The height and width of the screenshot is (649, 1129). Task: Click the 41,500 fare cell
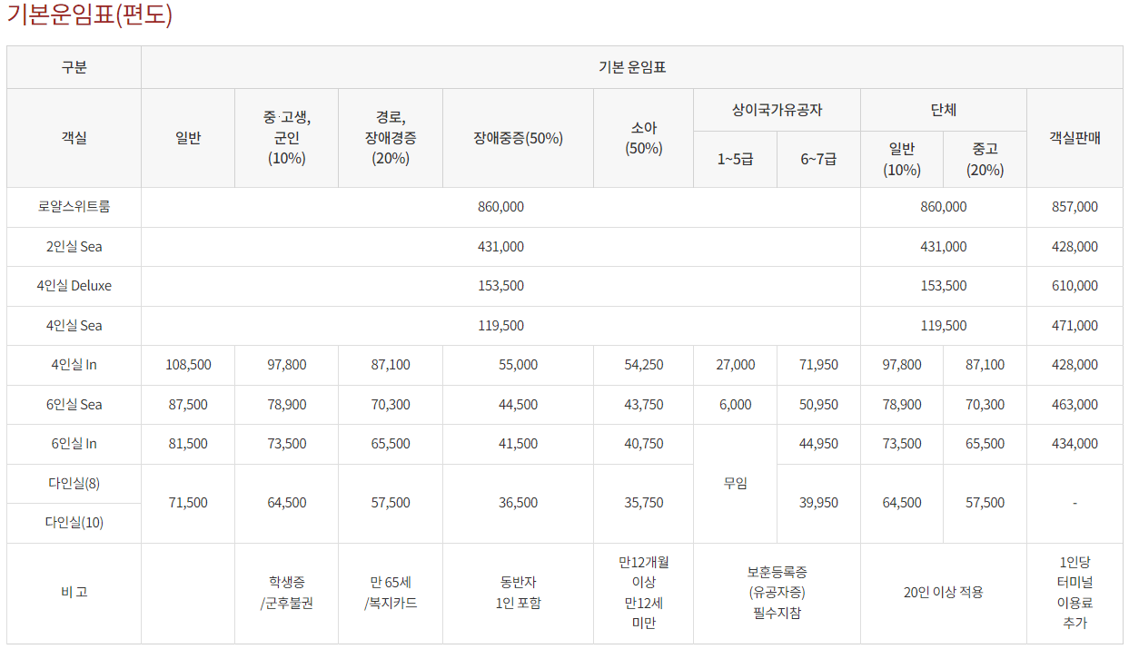tap(518, 444)
